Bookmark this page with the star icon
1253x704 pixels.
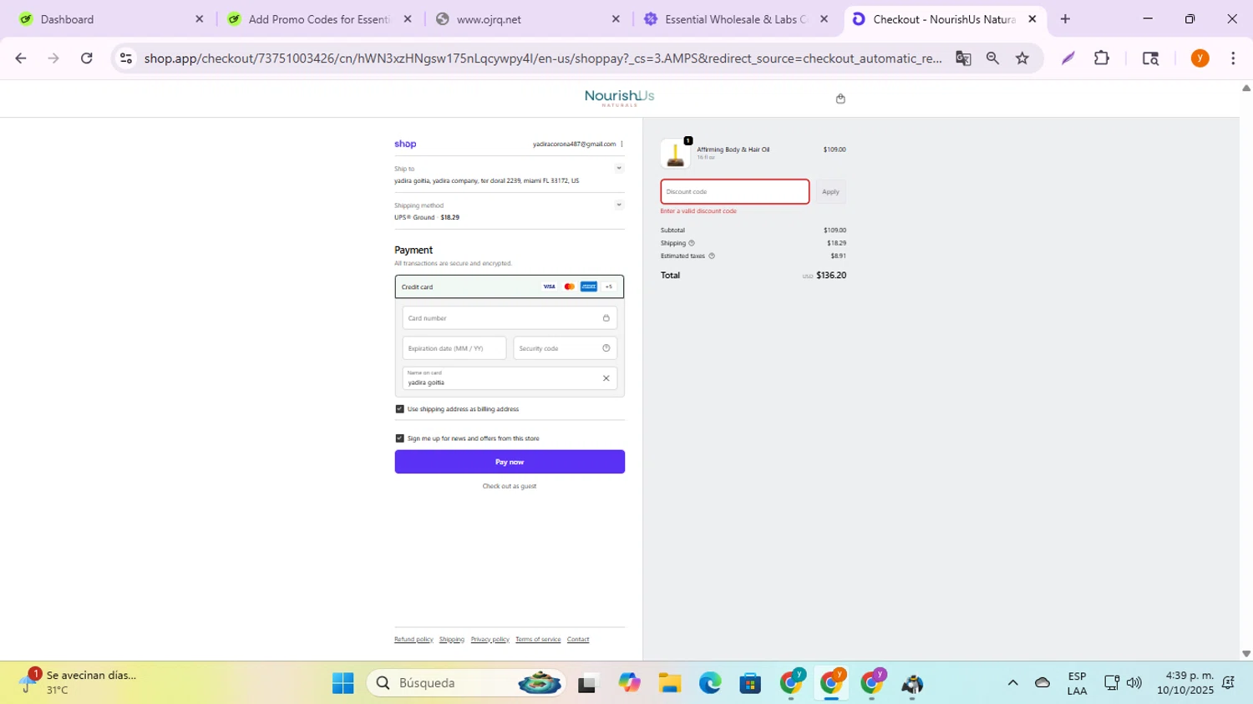click(1022, 58)
